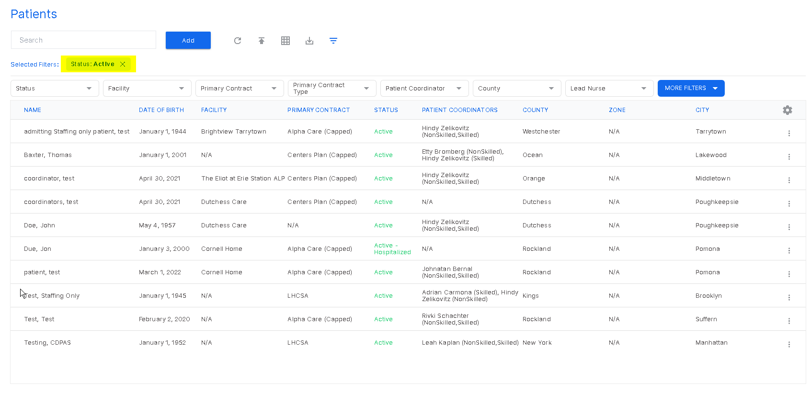Open row menu for Due, Jon
Image resolution: width=811 pixels, height=394 pixels.
[x=789, y=250]
